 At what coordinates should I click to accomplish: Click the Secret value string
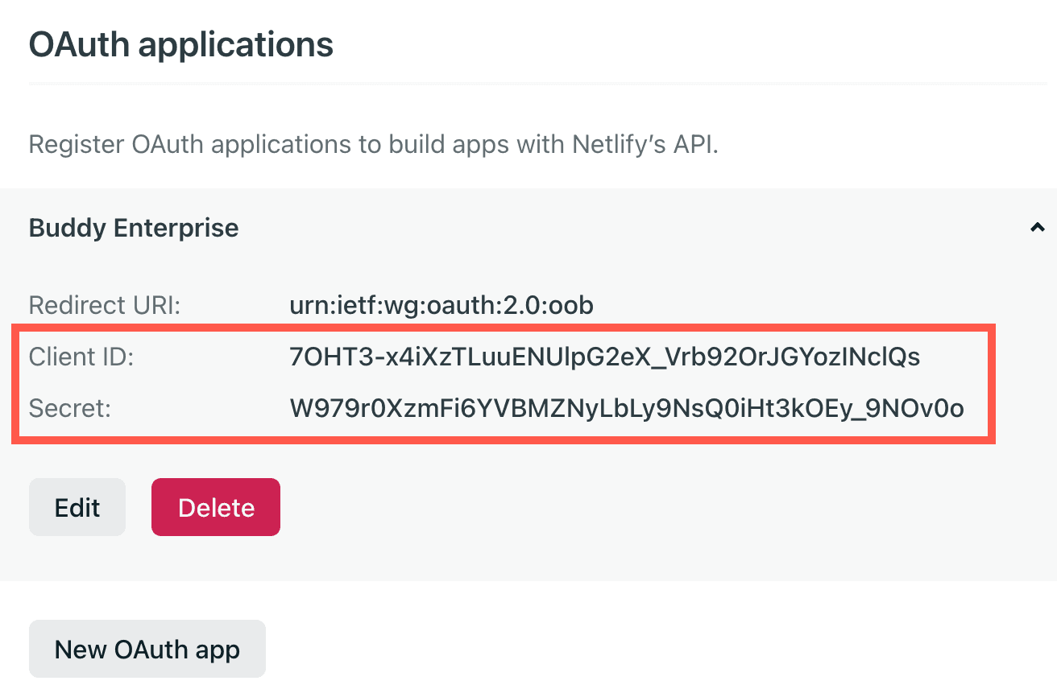click(x=626, y=408)
